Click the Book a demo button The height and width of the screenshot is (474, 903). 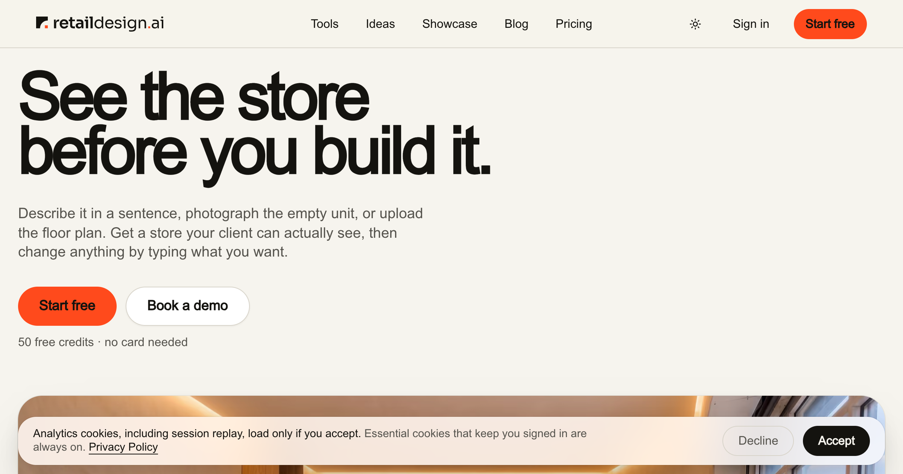pos(188,306)
